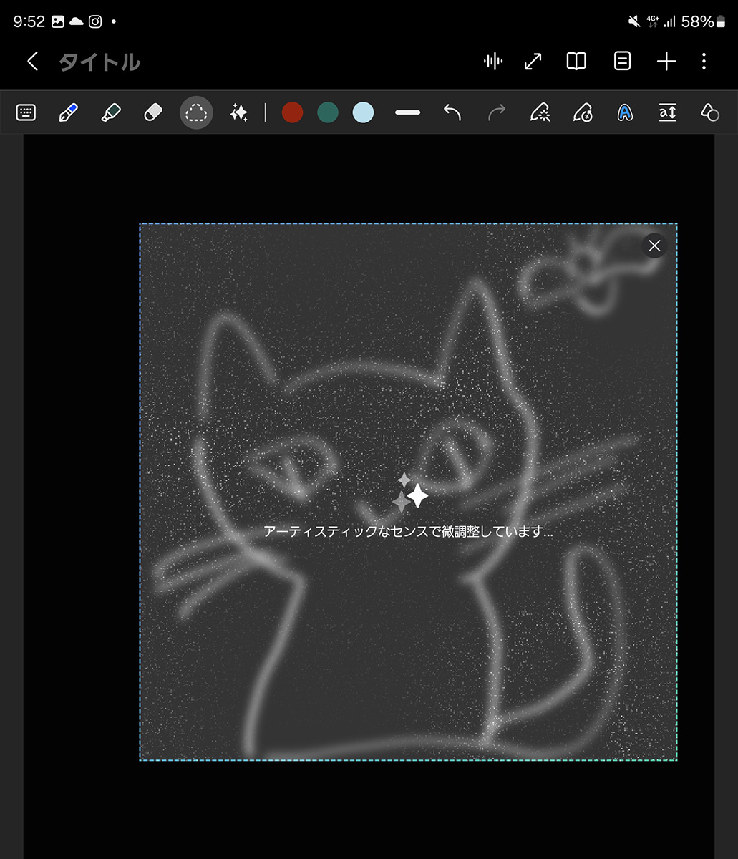Toggle the blue text style A icon
The image size is (738, 859).
[x=625, y=112]
